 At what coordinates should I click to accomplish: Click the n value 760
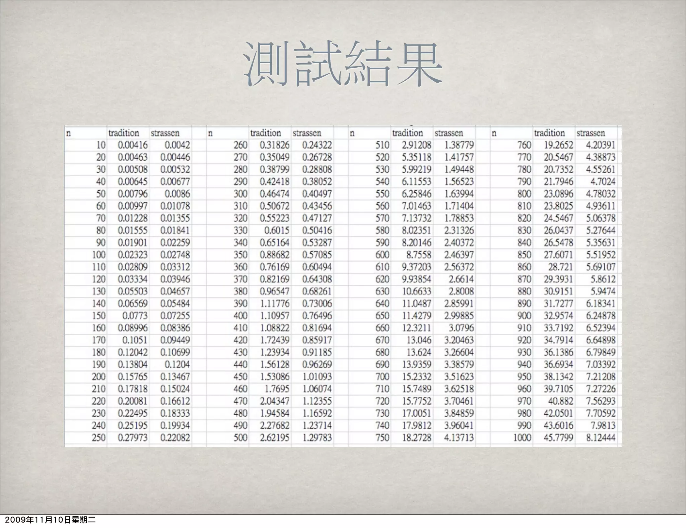point(525,145)
